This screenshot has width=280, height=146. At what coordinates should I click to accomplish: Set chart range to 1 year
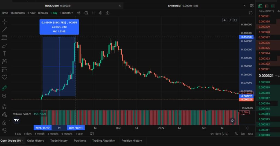(79, 134)
